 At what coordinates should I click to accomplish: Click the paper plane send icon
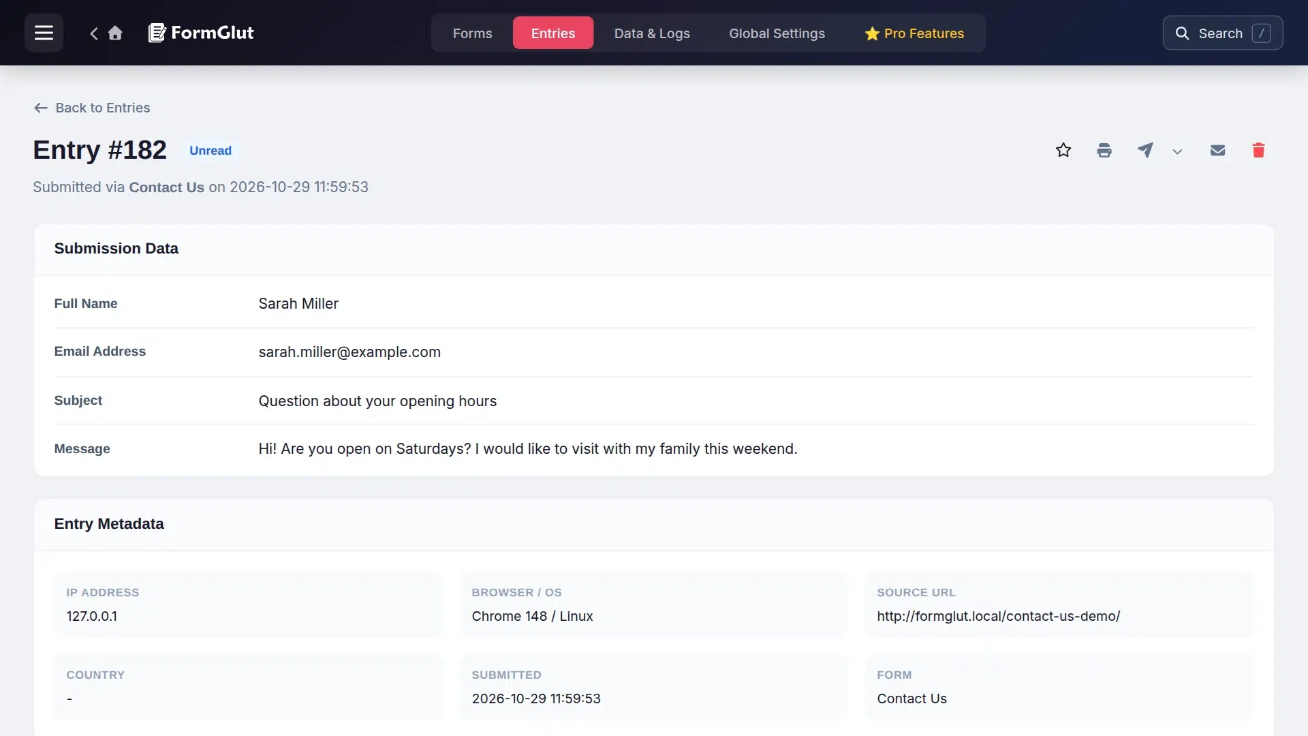[x=1145, y=150]
